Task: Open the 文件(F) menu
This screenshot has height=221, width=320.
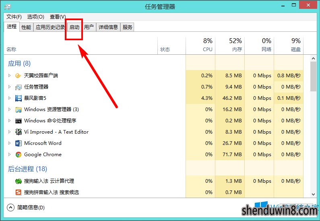Action: pos(14,17)
